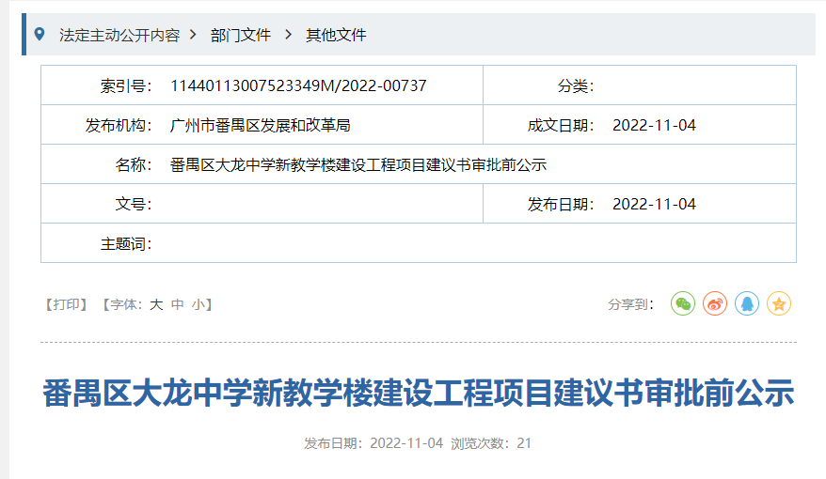
Task: Select index number 11440113007523349M/2022-00737
Action: (x=298, y=85)
